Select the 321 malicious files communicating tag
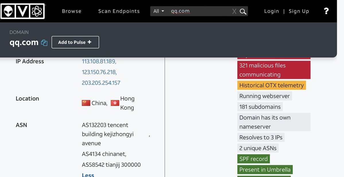 click(x=274, y=70)
